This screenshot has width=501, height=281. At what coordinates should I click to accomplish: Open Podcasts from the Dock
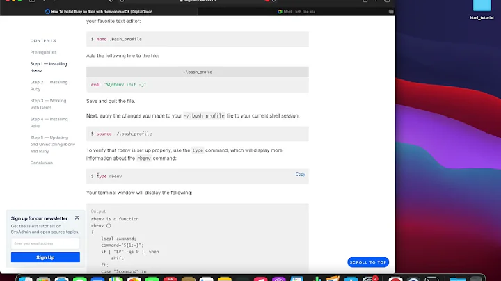click(279, 279)
